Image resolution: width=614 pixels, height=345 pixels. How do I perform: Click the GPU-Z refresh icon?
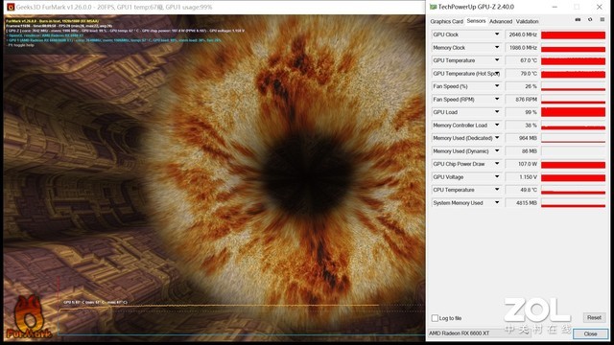590,20
